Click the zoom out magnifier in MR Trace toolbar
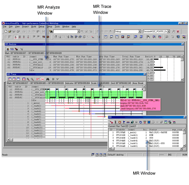Viewport: 189px width, 185px height. click(32, 79)
